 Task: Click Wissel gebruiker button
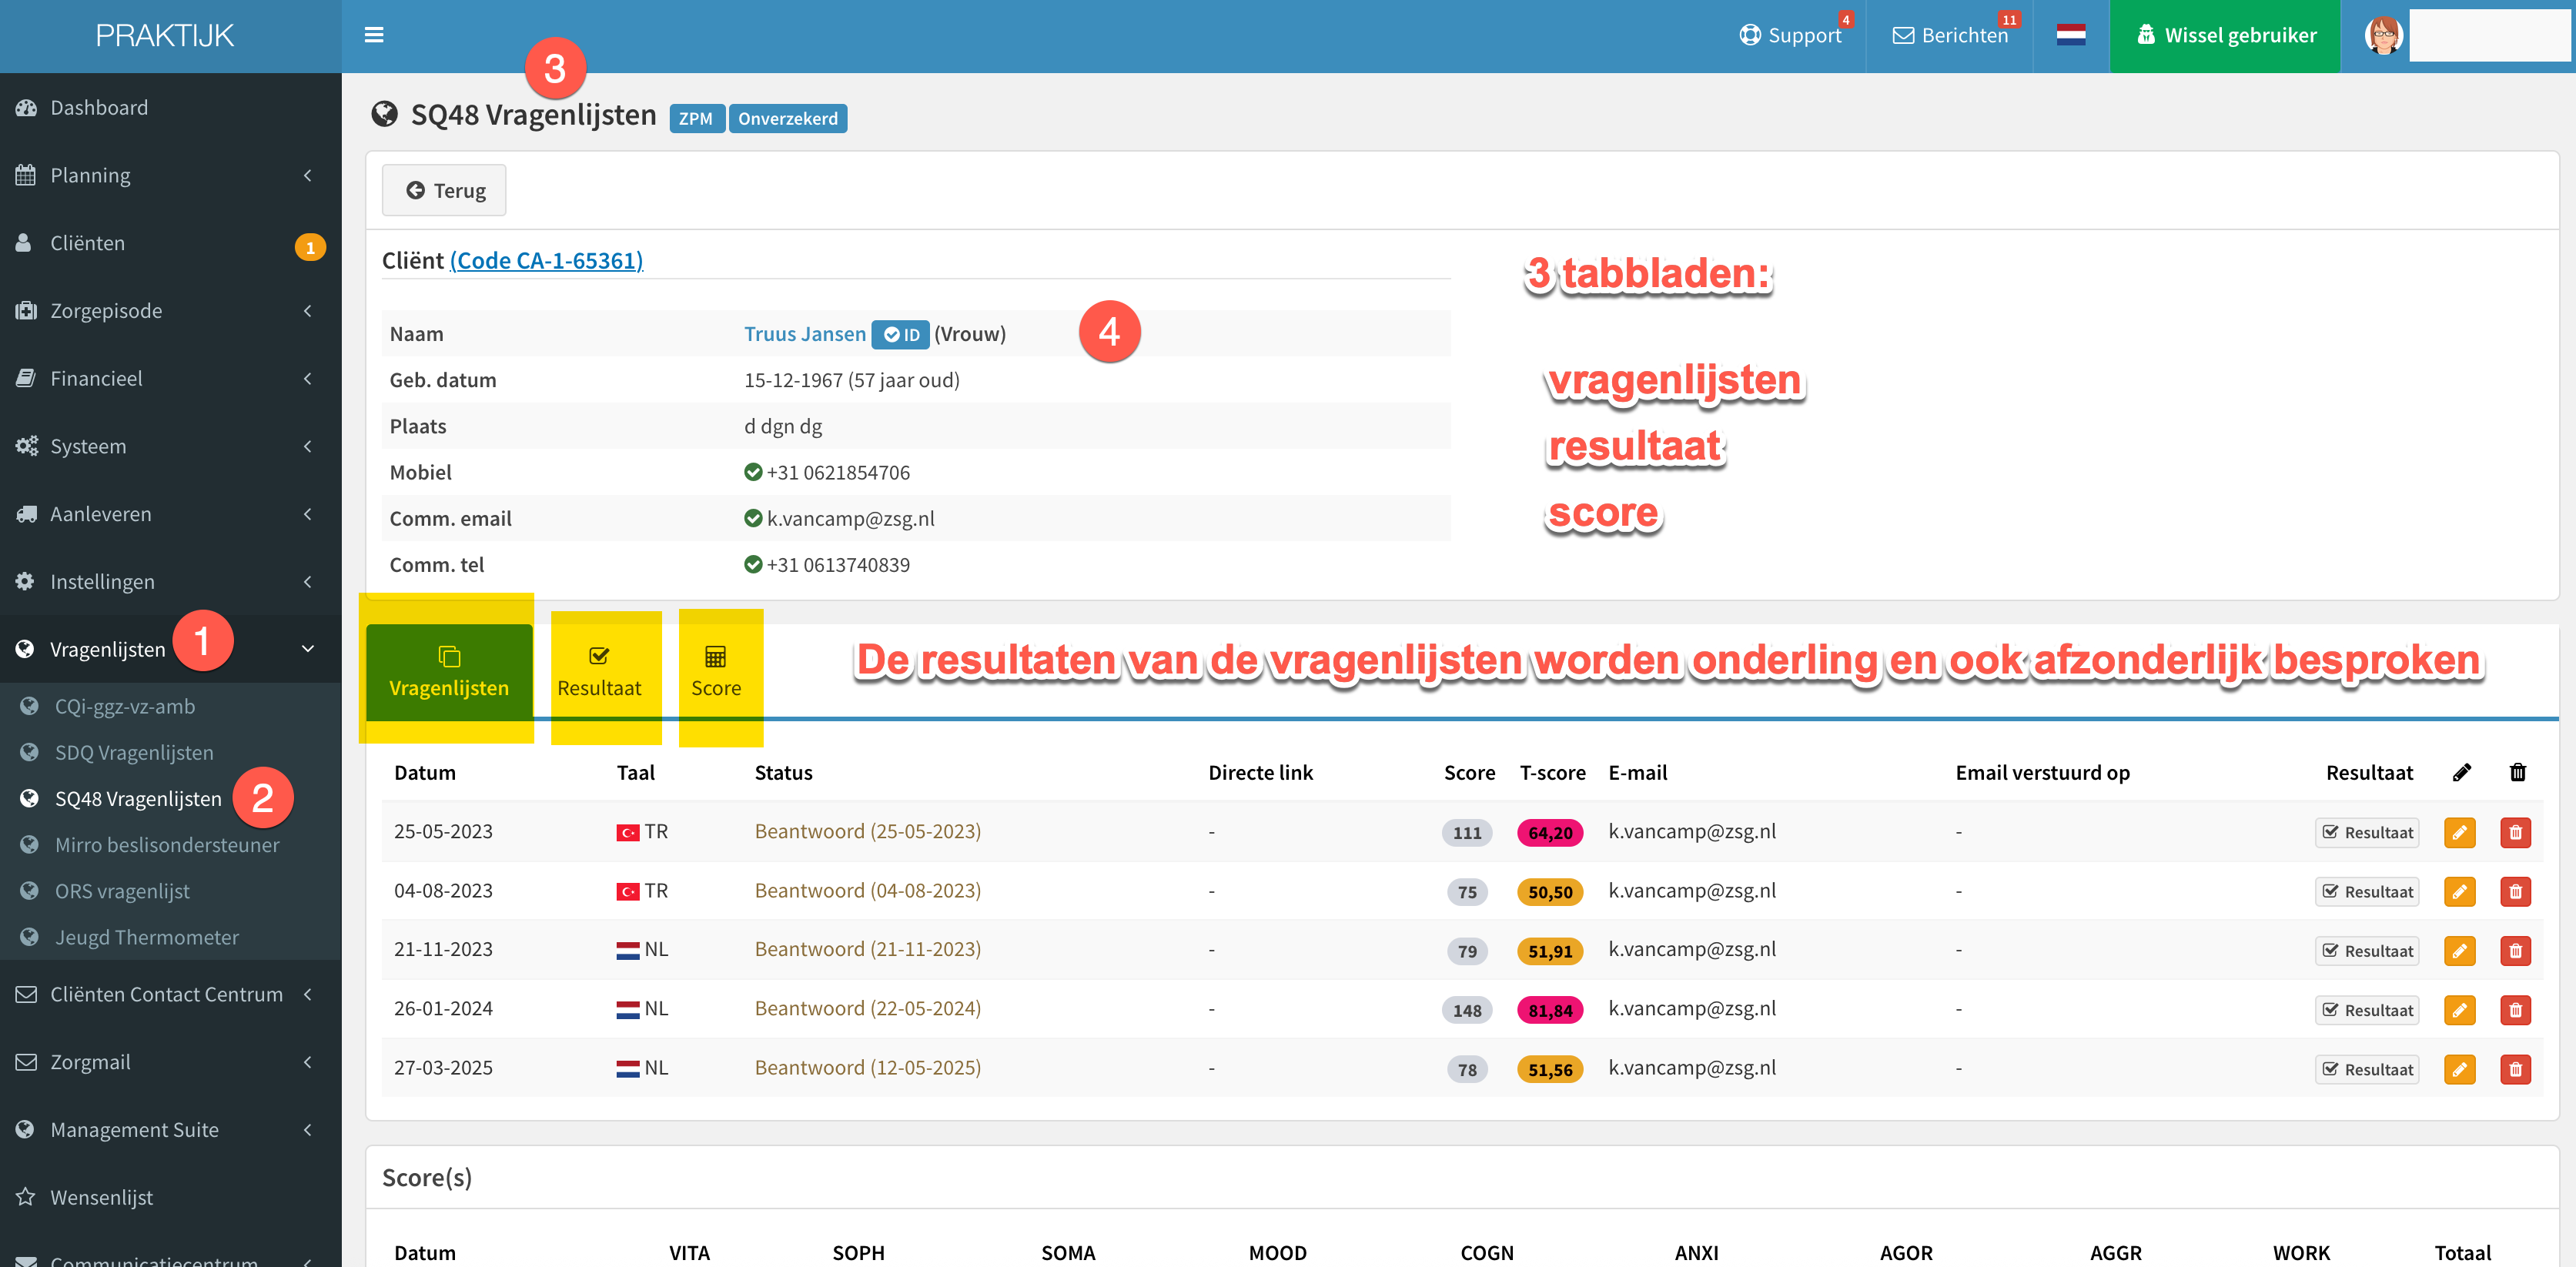2225,36
